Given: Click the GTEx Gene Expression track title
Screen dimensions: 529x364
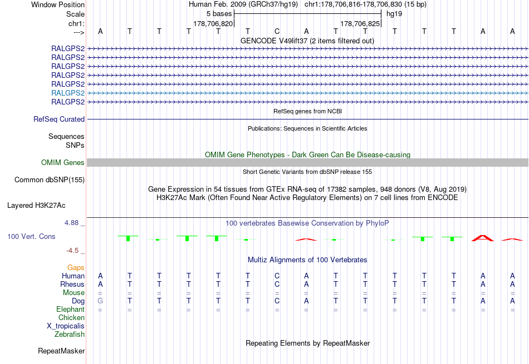Looking at the screenshot, I should [307, 190].
